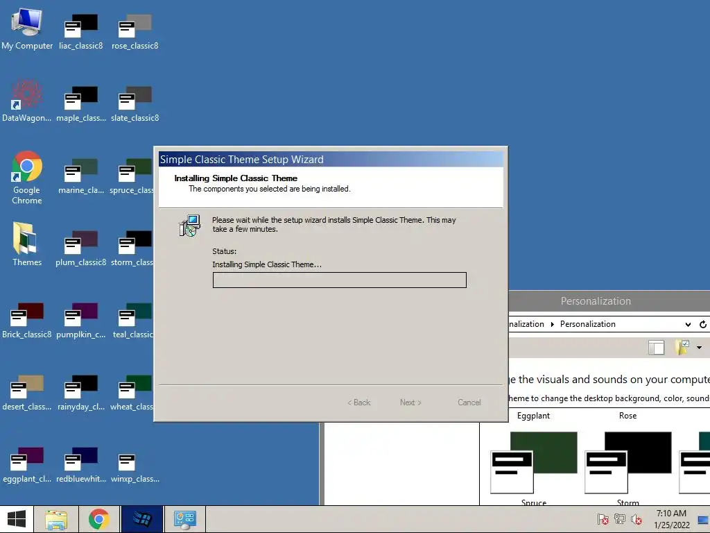Click the Windows Start button
Viewport: 710px width, 533px height.
pyautogui.click(x=17, y=519)
